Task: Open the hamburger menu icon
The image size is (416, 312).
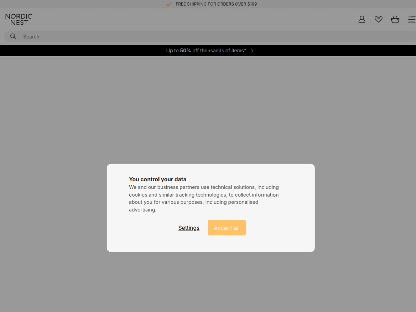Action: pos(412,19)
